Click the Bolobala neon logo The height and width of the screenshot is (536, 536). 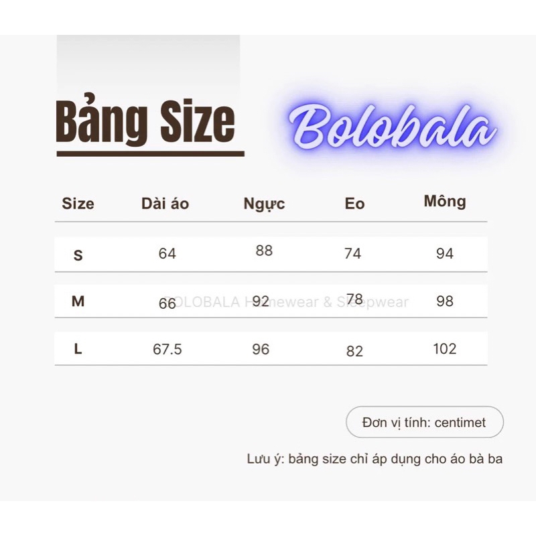393,127
